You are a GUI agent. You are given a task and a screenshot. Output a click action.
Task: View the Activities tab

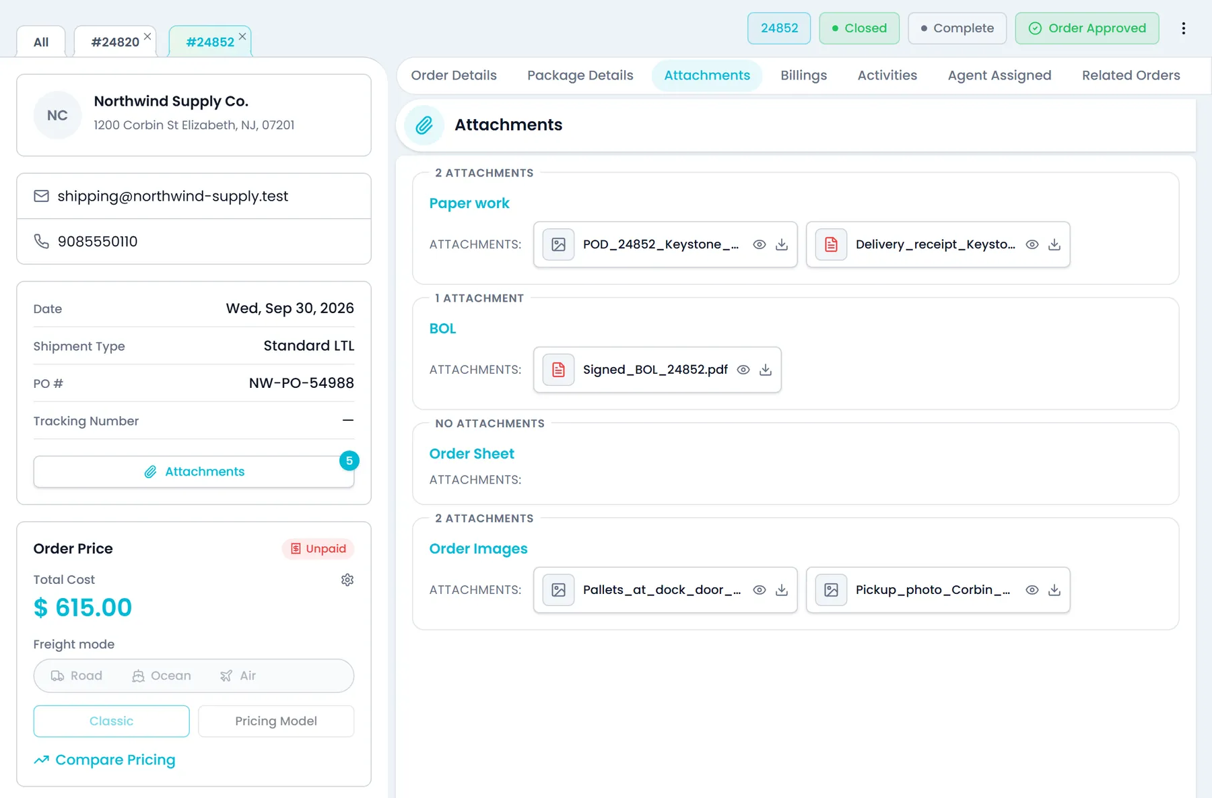point(887,75)
